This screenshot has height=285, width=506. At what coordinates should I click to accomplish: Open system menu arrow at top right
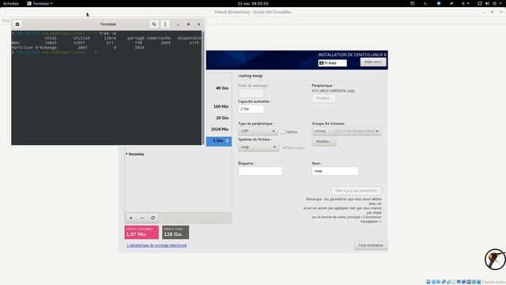(500, 3)
